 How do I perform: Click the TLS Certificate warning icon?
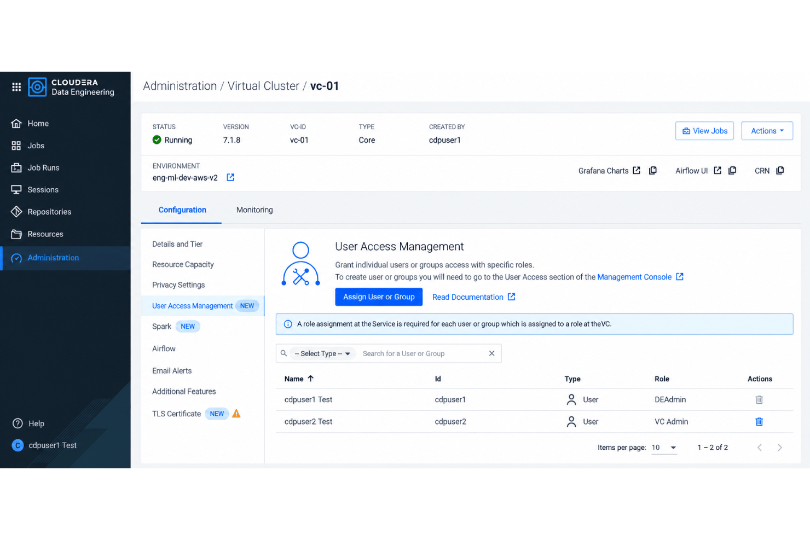click(x=236, y=414)
